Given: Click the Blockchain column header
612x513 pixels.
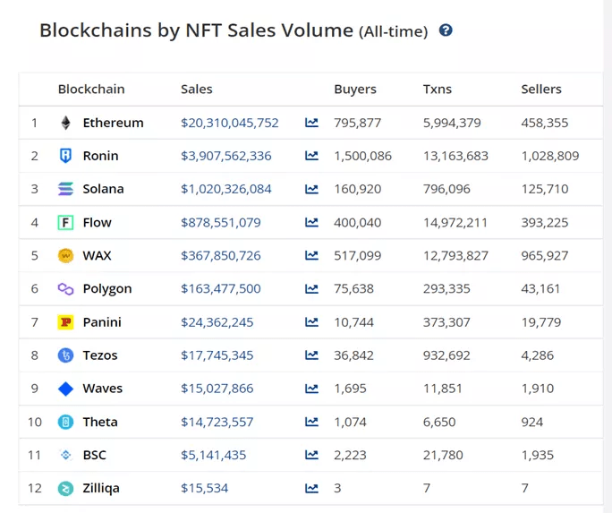Looking at the screenshot, I should click(91, 90).
